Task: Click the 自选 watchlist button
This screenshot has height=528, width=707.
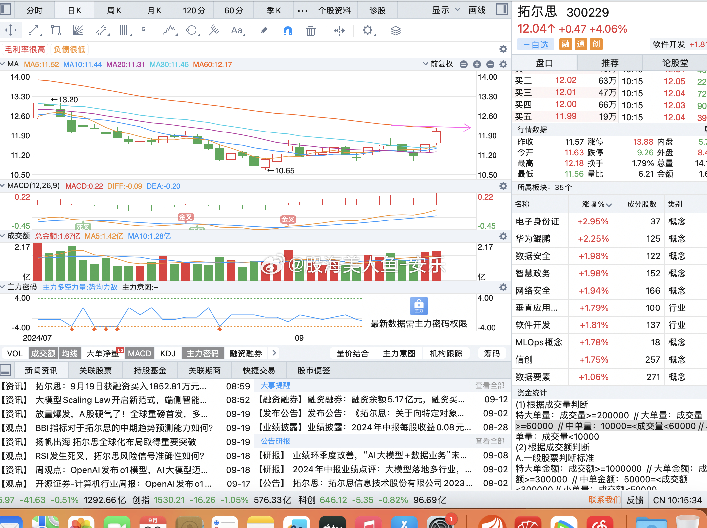Action: point(535,44)
